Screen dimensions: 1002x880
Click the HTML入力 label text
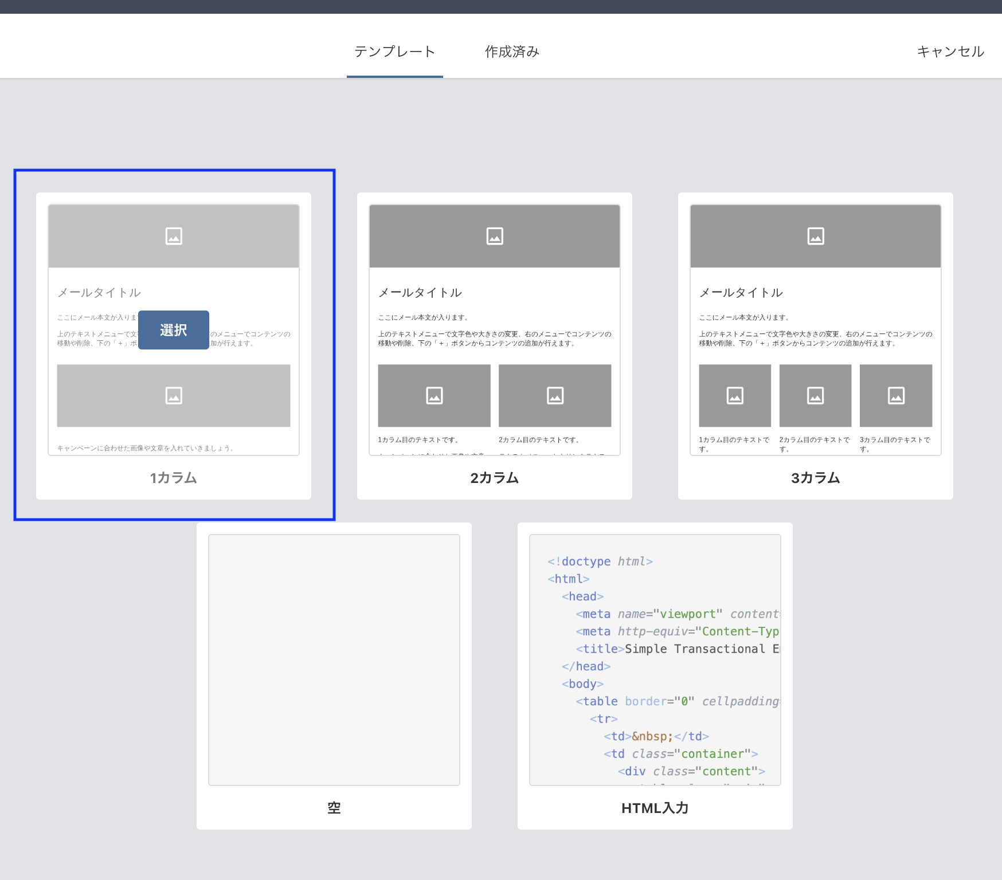tap(655, 808)
